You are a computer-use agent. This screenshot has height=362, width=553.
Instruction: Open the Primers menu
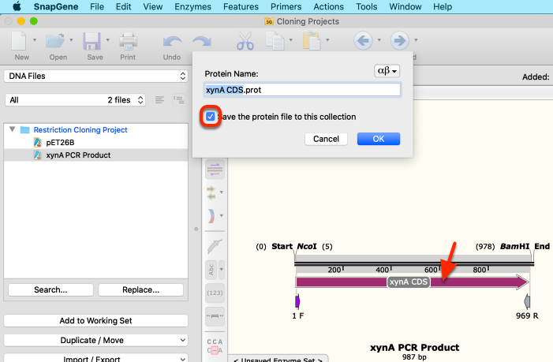[286, 6]
